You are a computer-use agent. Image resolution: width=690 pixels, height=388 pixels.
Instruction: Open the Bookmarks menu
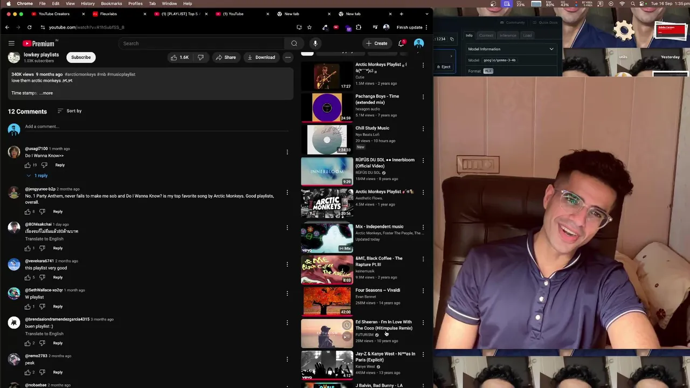click(x=111, y=4)
